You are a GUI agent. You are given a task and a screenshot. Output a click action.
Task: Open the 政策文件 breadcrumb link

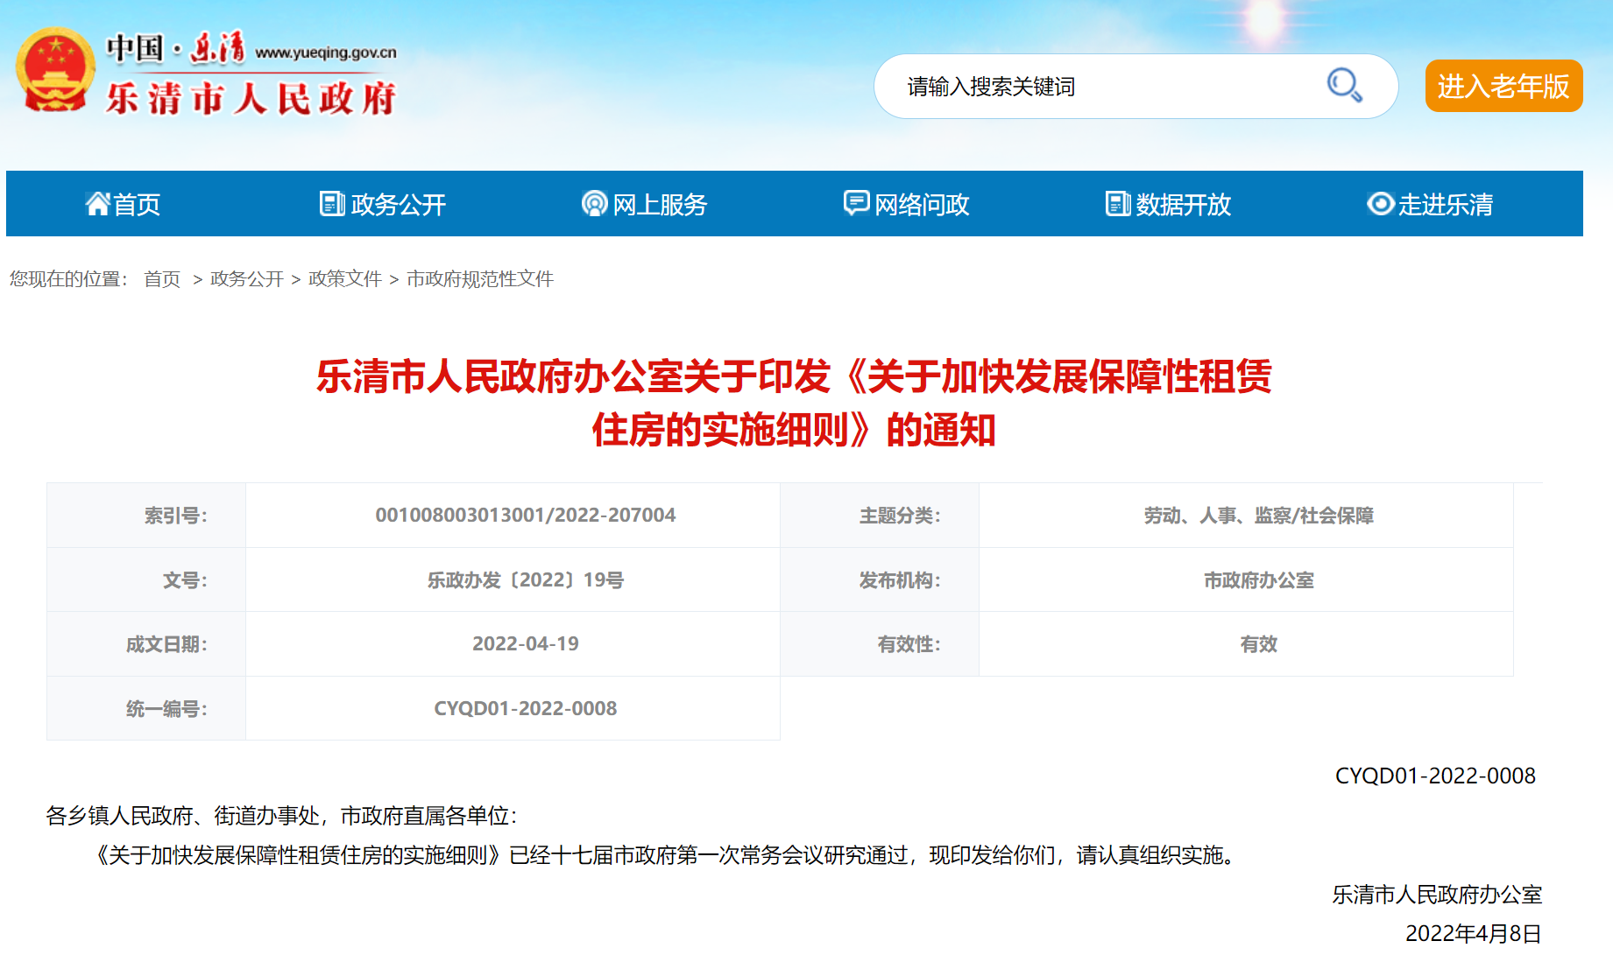[344, 279]
